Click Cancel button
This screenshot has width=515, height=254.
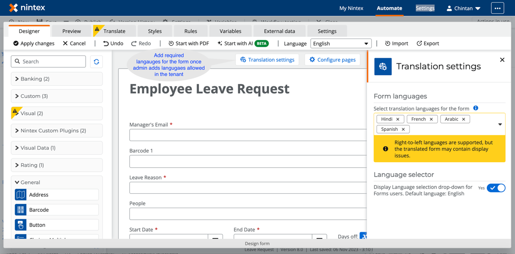[74, 43]
